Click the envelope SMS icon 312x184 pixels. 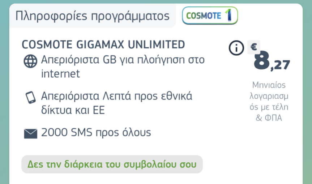tap(31, 133)
